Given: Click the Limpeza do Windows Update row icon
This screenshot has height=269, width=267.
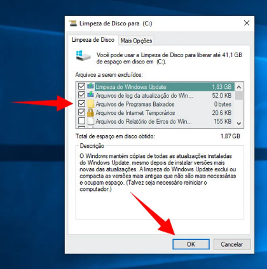Looking at the screenshot, I should [x=90, y=86].
